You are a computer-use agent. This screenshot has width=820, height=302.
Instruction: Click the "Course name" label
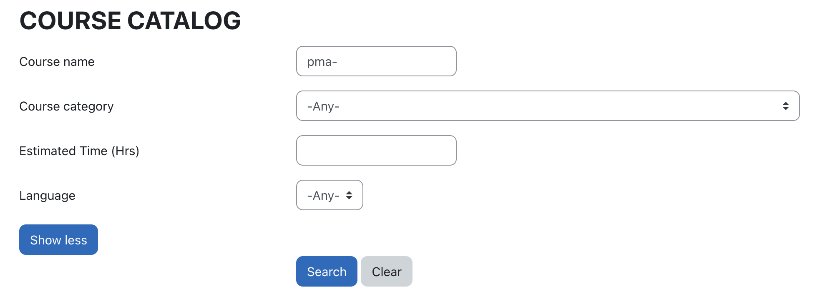click(x=57, y=62)
